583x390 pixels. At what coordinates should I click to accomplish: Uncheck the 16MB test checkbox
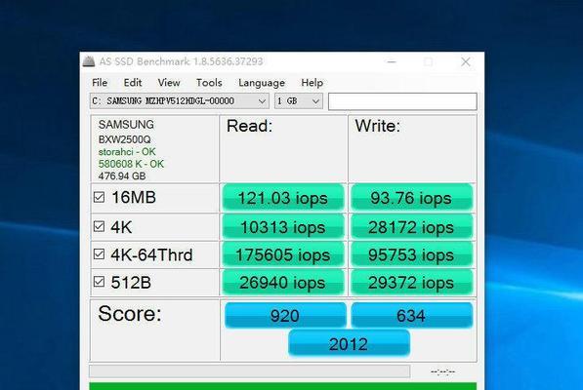click(x=99, y=197)
